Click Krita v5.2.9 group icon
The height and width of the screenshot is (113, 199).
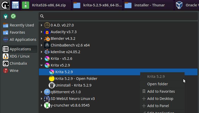click(47, 65)
